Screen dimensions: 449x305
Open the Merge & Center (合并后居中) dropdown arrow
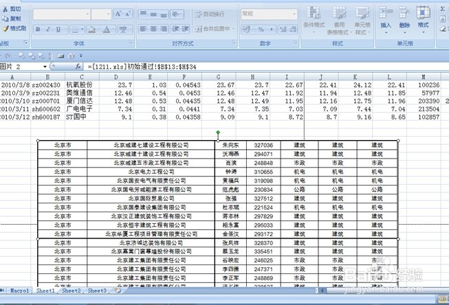[x=234, y=29]
